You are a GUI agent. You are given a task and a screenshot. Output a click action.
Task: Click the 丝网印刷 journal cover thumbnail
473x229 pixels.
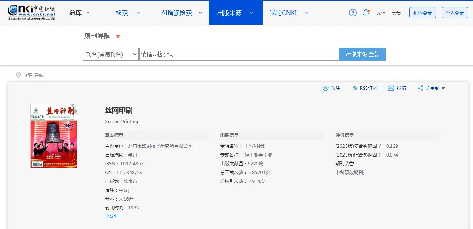pos(53,136)
